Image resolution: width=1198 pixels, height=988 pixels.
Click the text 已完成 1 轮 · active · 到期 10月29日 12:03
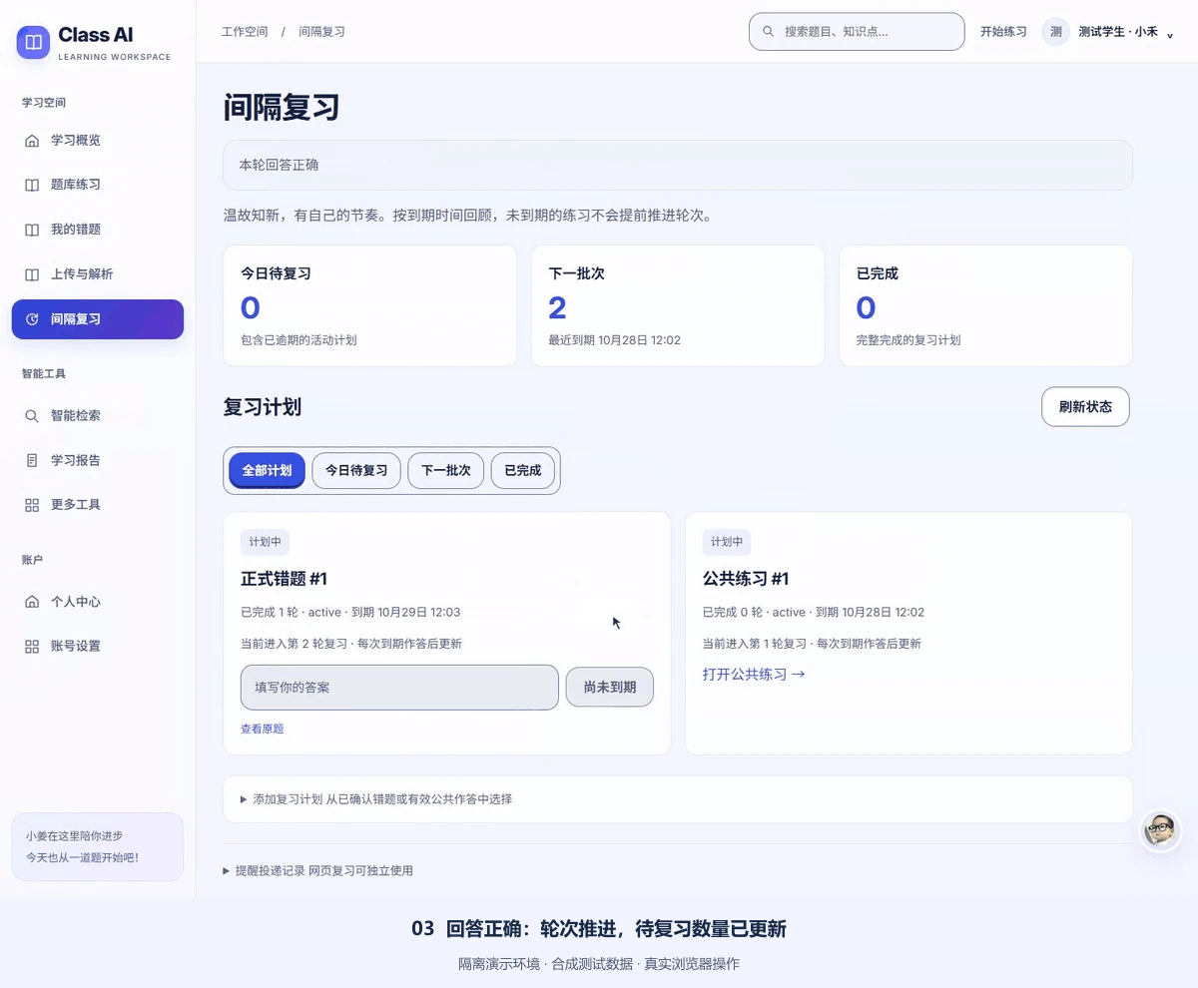point(350,612)
